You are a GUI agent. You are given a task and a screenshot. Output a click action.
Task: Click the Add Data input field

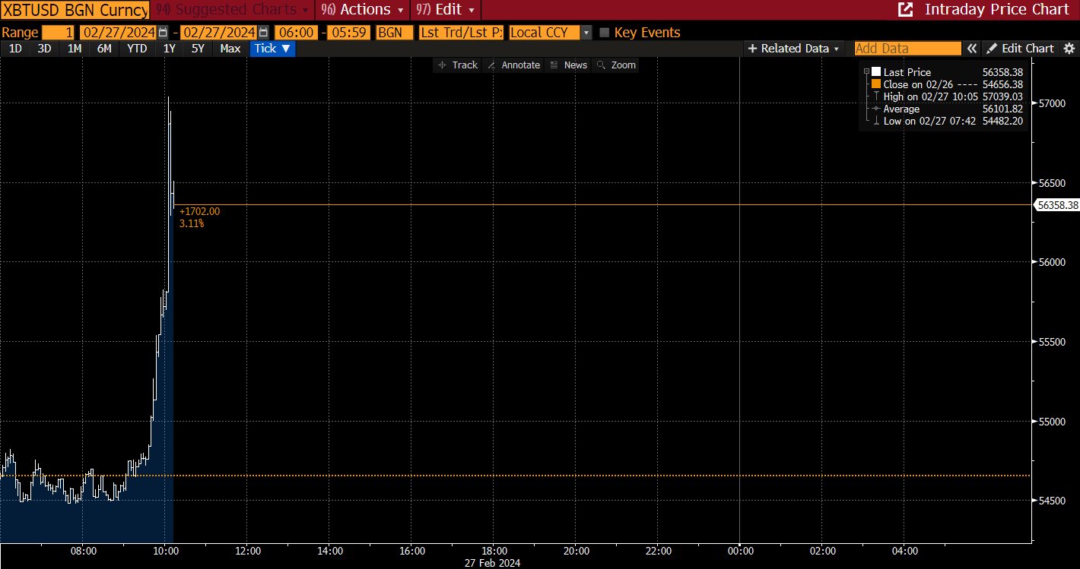point(907,49)
